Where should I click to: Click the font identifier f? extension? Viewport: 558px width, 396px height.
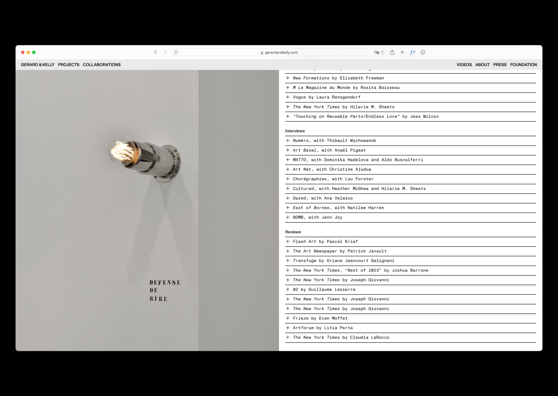click(x=412, y=52)
